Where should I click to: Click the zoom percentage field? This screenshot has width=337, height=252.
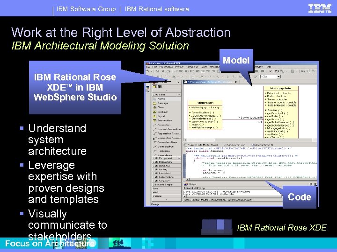point(269,77)
